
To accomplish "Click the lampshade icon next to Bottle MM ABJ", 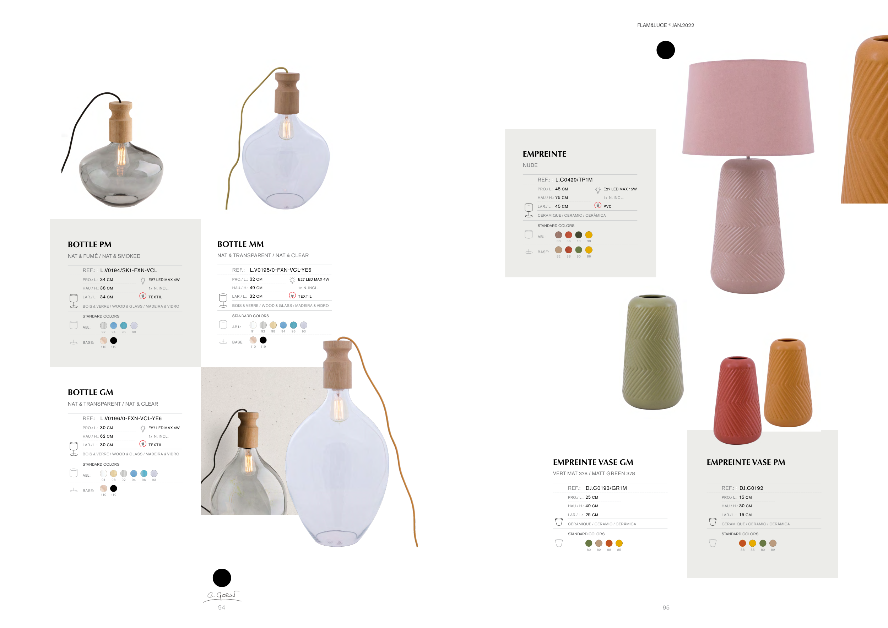I will tap(223, 324).
